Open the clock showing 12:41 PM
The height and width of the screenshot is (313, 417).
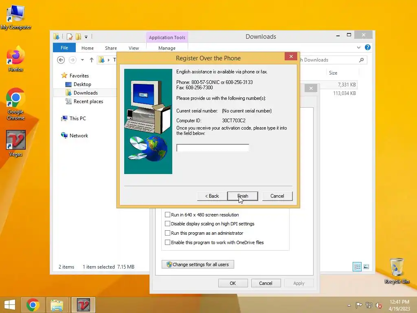click(x=399, y=305)
